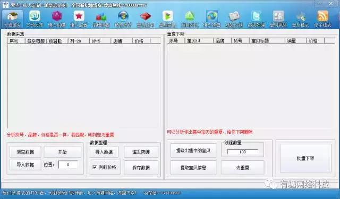Click 导入数据 beside the 位置 field
The image size is (340, 199).
pyautogui.click(x=25, y=165)
